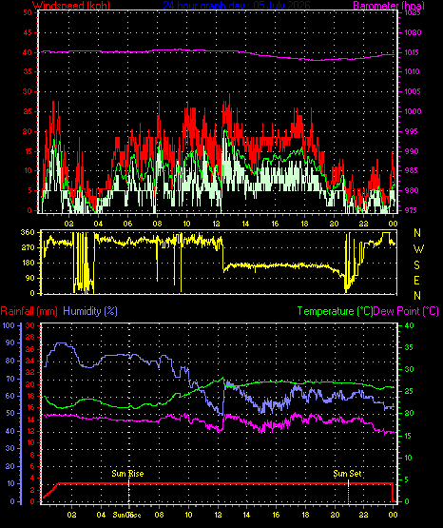Click the S compass direction letter

point(416,265)
